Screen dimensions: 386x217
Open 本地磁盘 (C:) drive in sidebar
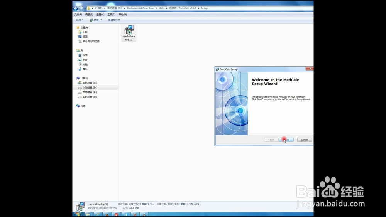[x=88, y=83]
